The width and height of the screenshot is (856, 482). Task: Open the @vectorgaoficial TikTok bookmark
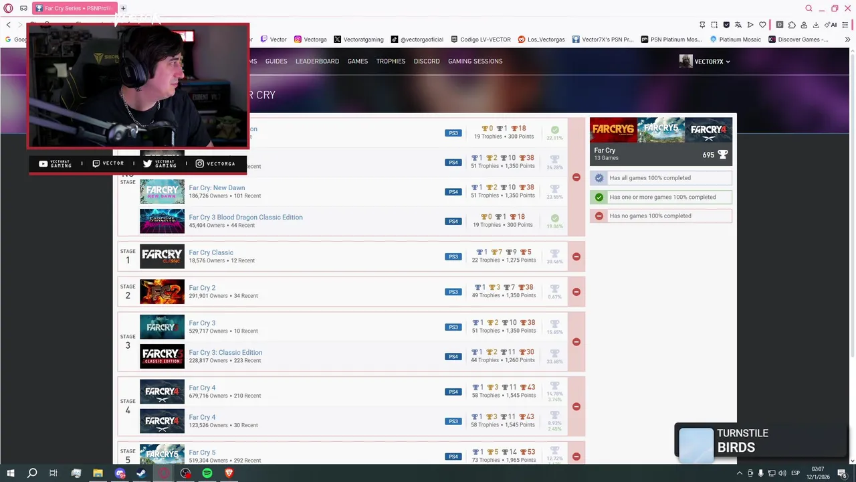[x=417, y=39]
